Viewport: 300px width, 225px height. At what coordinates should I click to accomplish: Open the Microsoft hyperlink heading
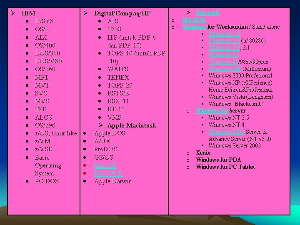point(207,13)
